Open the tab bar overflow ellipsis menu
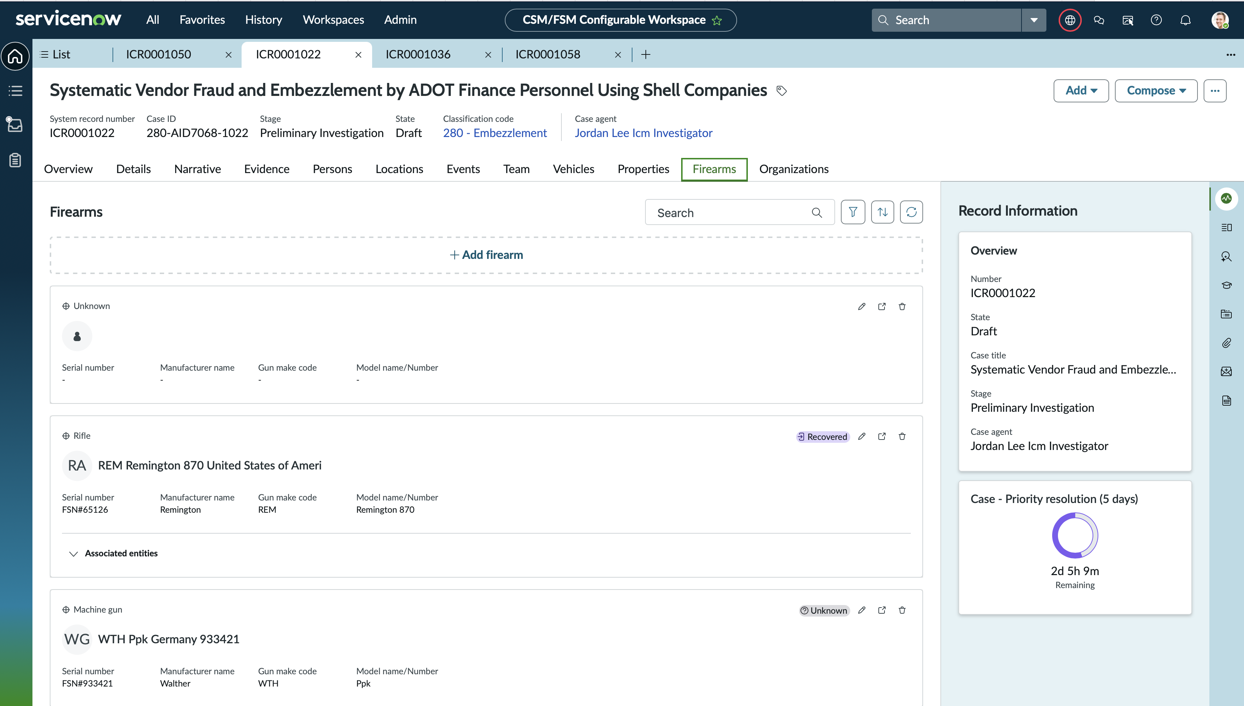 point(1230,54)
